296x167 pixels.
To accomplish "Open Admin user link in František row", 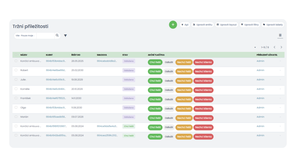I will coord(260,98).
